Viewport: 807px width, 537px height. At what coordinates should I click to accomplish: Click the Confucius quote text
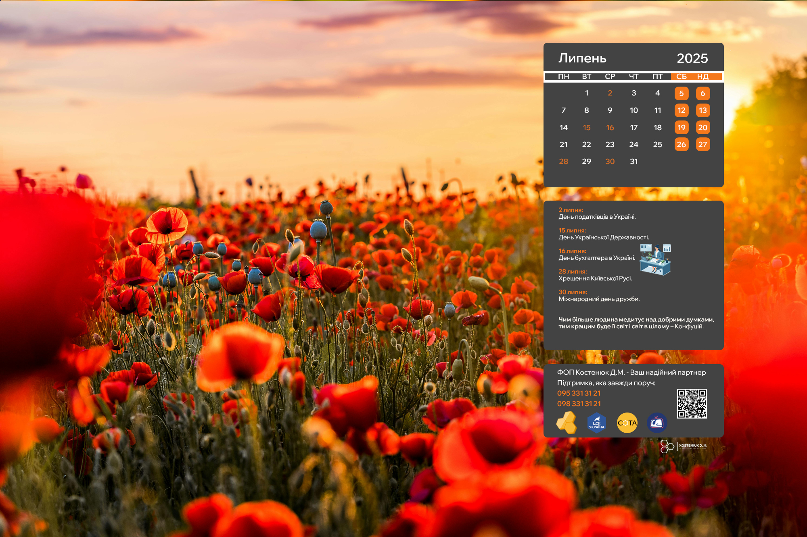click(636, 323)
